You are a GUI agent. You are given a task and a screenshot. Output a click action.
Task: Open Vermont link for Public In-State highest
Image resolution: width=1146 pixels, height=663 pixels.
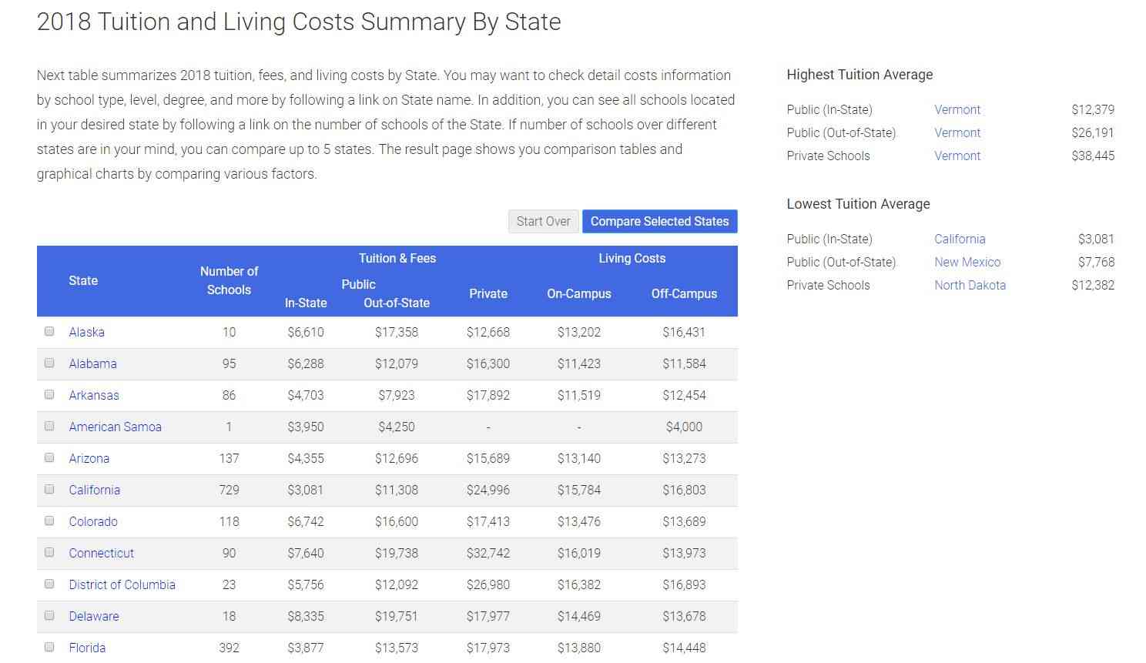[957, 109]
